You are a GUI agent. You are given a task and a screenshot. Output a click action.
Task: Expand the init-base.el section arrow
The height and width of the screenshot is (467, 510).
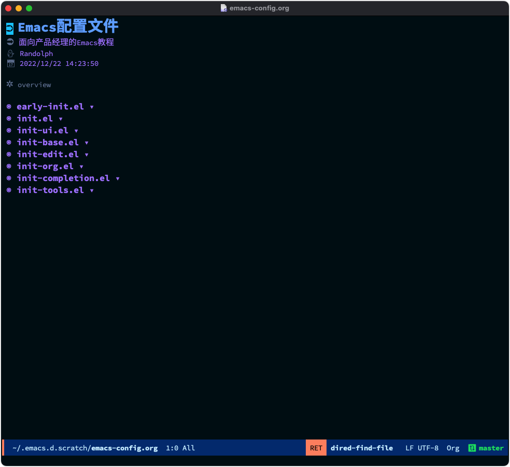click(87, 143)
